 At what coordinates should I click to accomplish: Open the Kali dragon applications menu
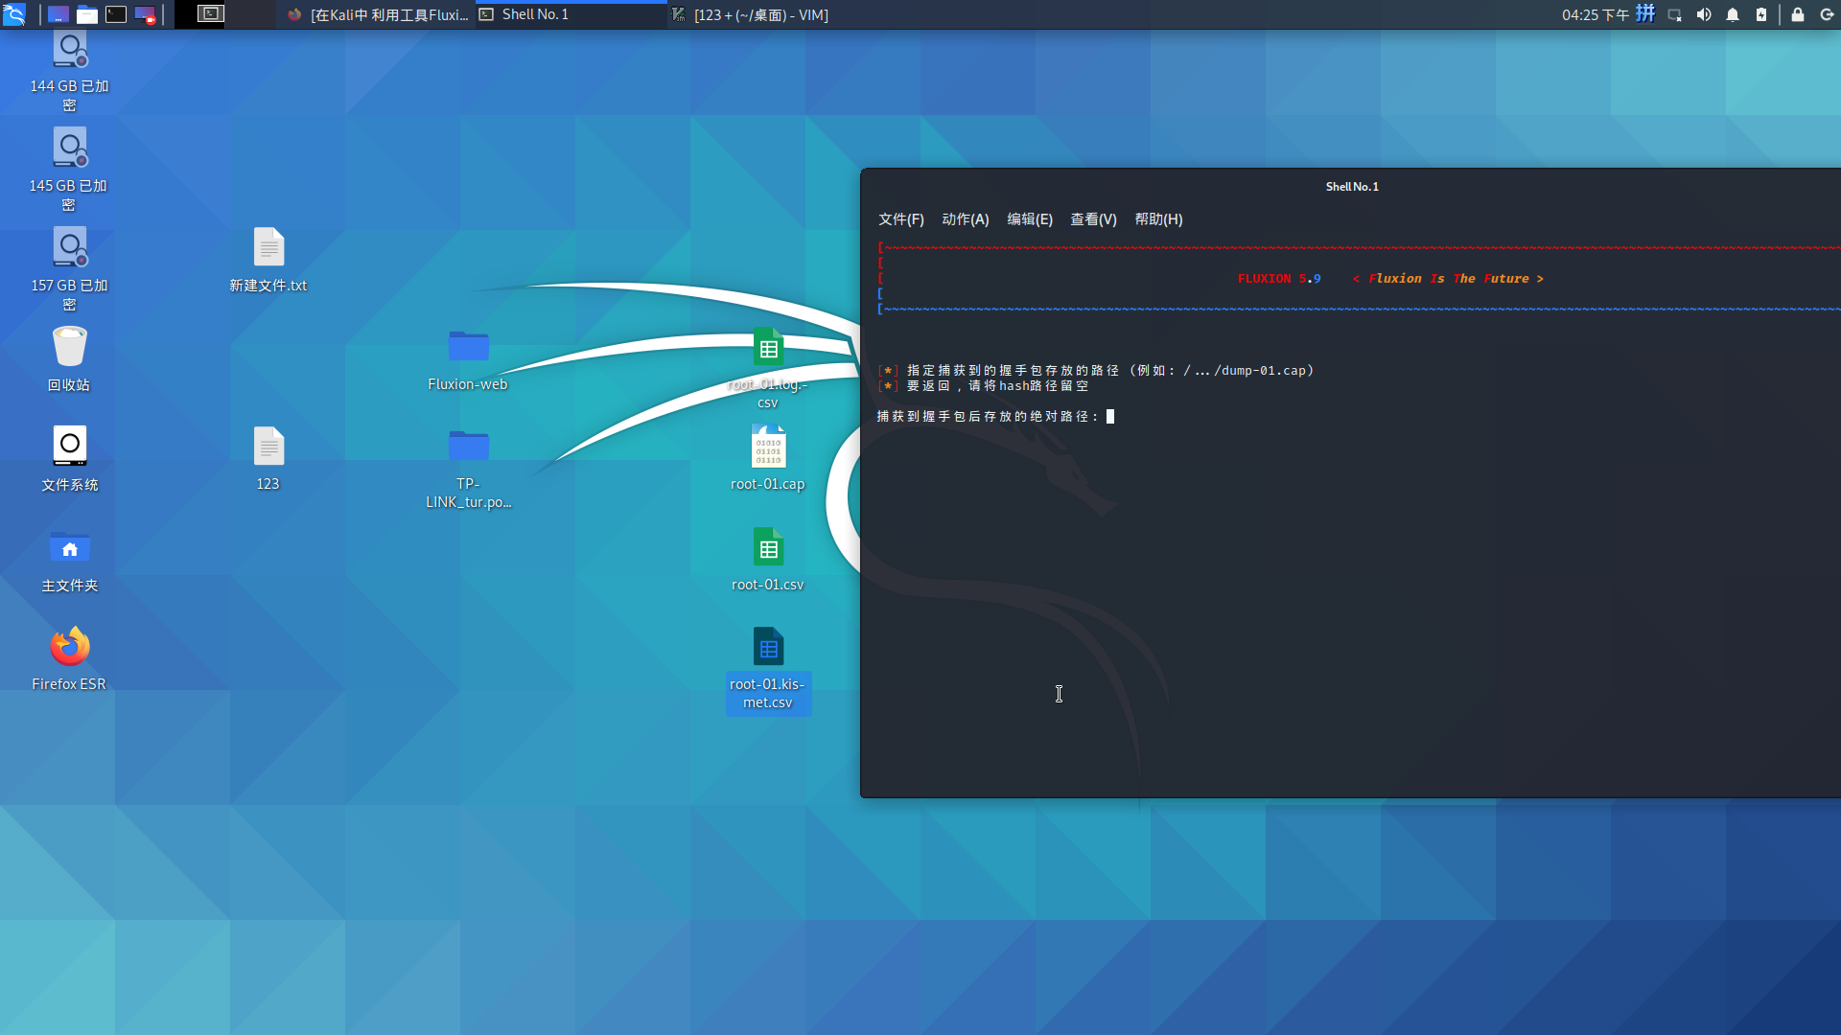pos(14,14)
